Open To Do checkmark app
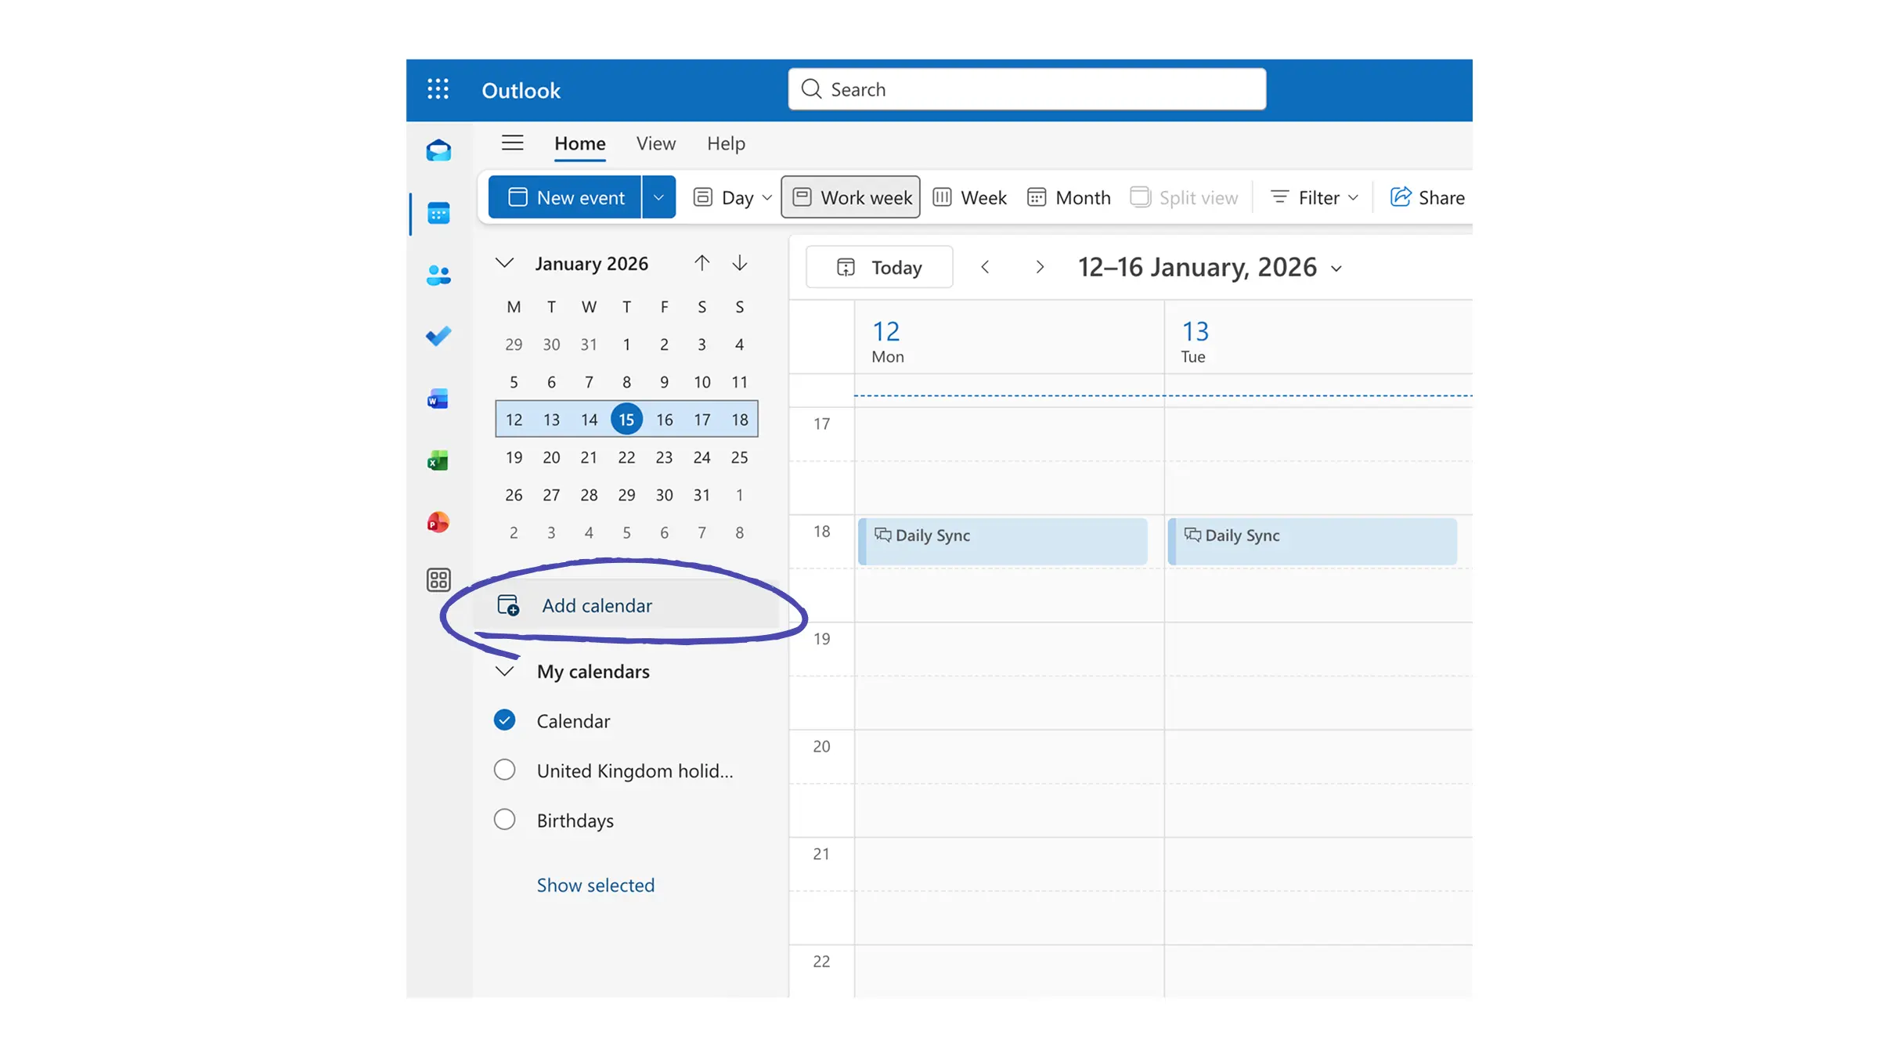This screenshot has height=1057, width=1879. point(438,337)
